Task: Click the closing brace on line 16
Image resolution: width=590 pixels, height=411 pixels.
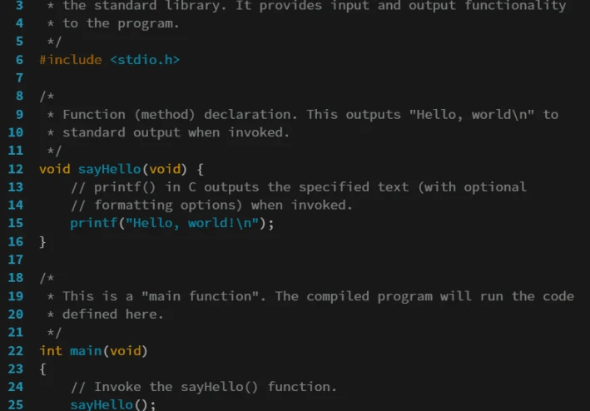Action: [43, 241]
